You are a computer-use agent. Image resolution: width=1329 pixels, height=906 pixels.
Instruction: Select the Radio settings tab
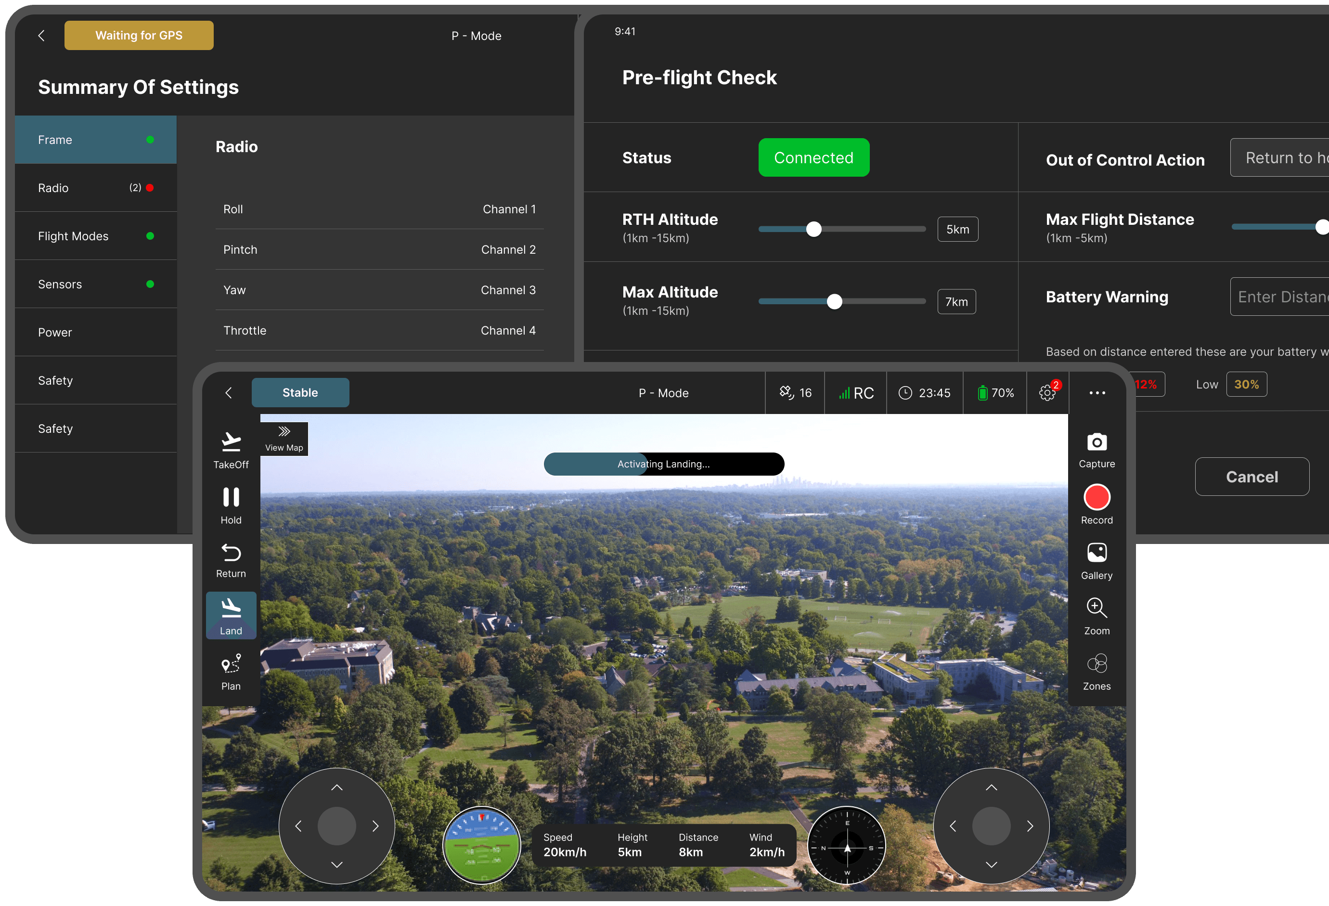pyautogui.click(x=95, y=188)
